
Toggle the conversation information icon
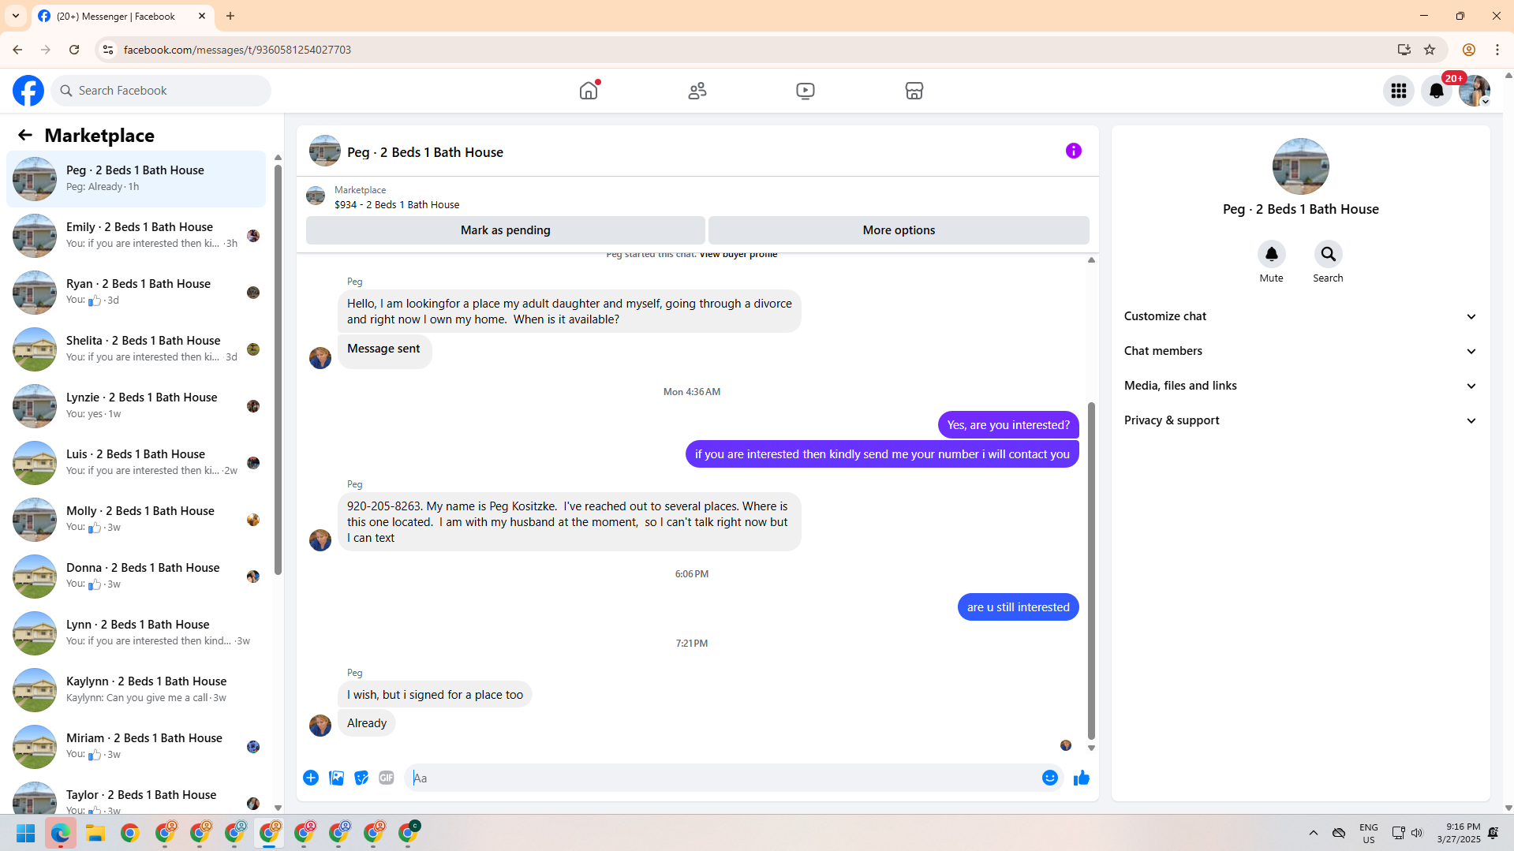[x=1074, y=151]
